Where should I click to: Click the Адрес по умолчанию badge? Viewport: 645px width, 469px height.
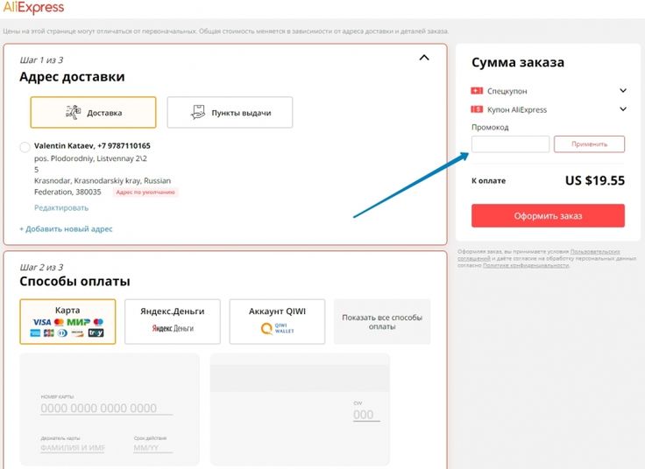pos(145,192)
